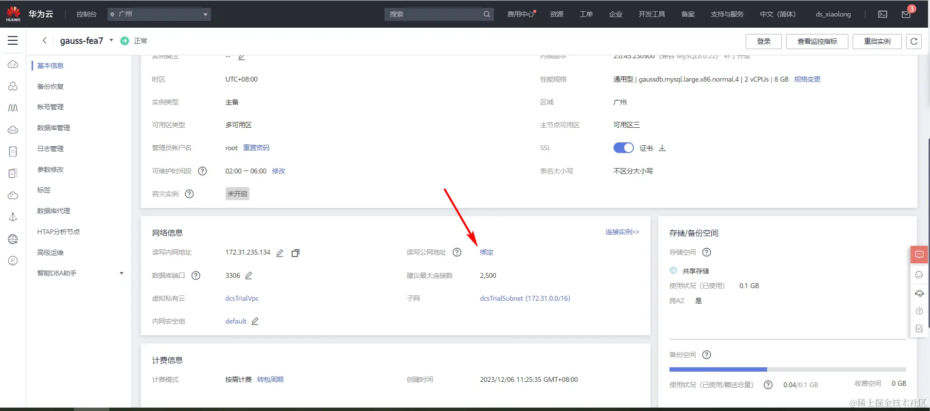The image size is (930, 411).
Task: Open the customer service headset icon
Action: pos(919,293)
